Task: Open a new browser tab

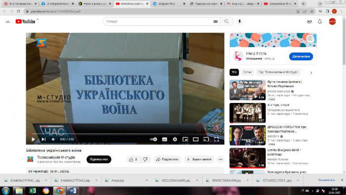Action: pyautogui.click(x=303, y=4)
